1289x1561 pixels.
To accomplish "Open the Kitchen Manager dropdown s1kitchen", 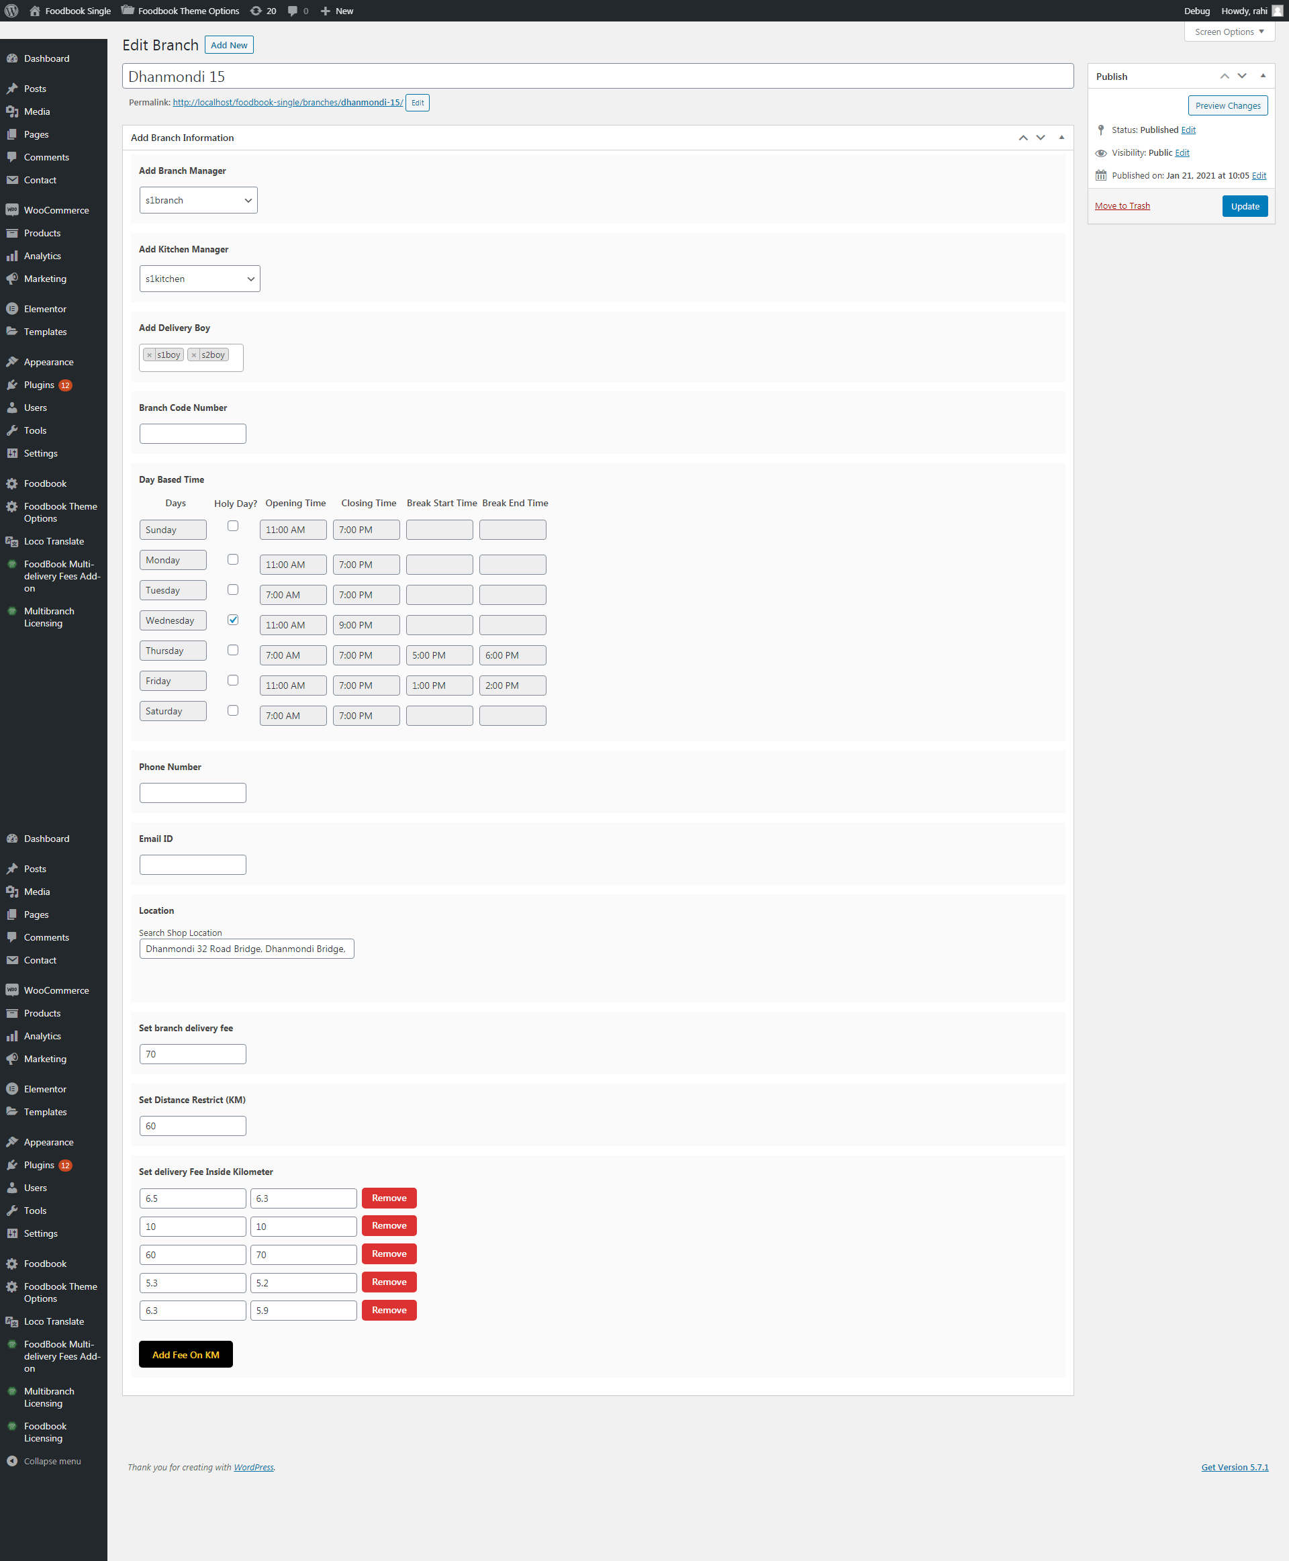I will tap(200, 279).
